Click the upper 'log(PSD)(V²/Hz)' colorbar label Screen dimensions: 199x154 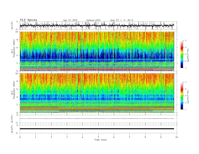click(x=188, y=55)
